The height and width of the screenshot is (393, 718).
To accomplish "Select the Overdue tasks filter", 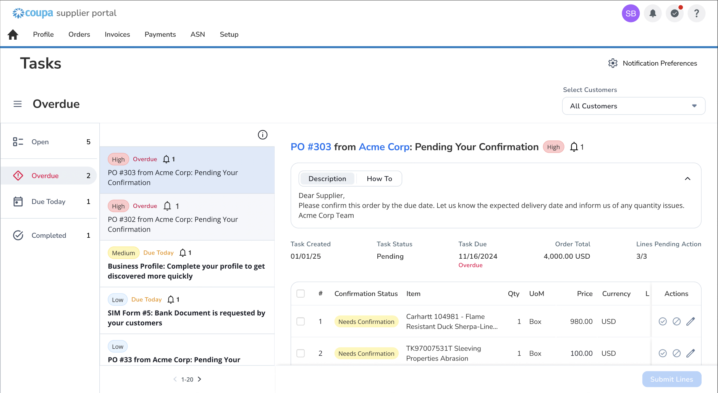I will point(49,176).
